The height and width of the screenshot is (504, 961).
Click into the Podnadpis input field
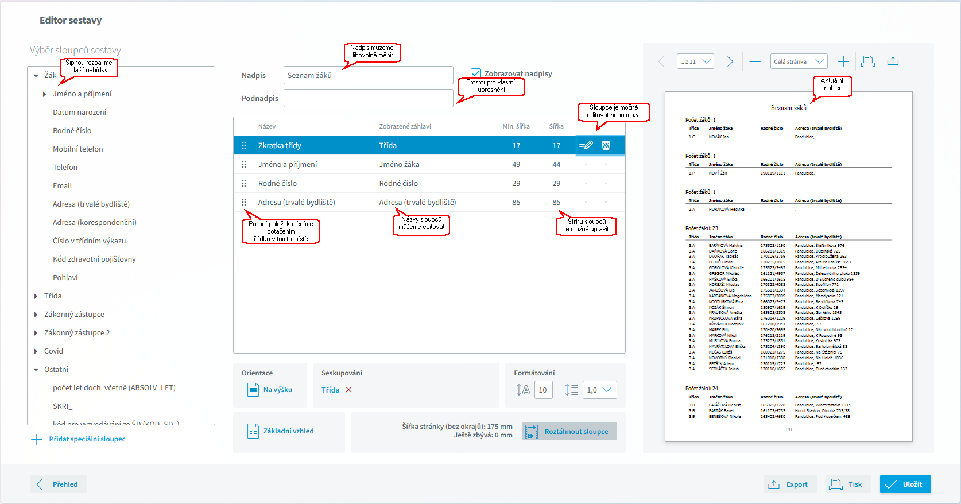tap(368, 98)
